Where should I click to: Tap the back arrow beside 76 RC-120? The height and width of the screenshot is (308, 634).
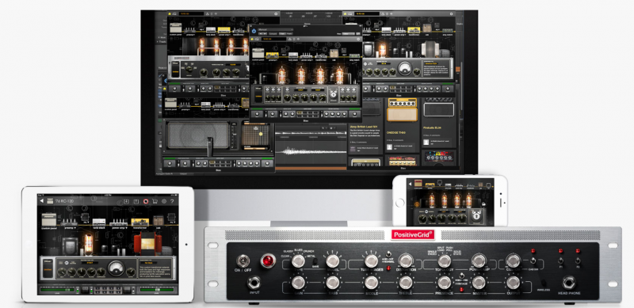click(42, 201)
